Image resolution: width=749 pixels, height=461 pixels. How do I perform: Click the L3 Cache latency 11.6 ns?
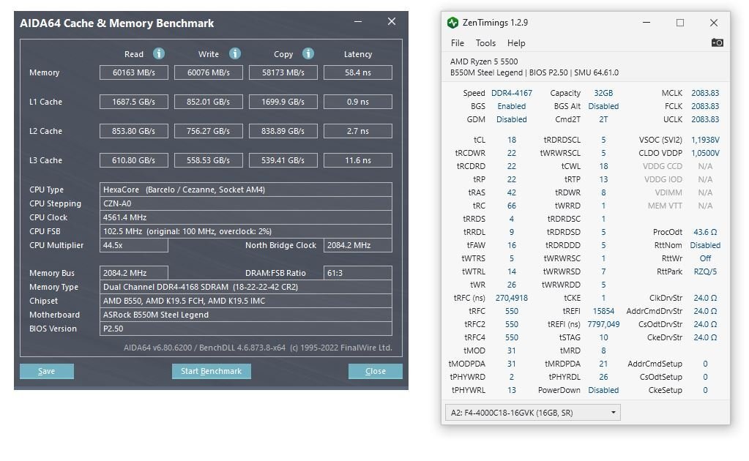click(x=358, y=160)
